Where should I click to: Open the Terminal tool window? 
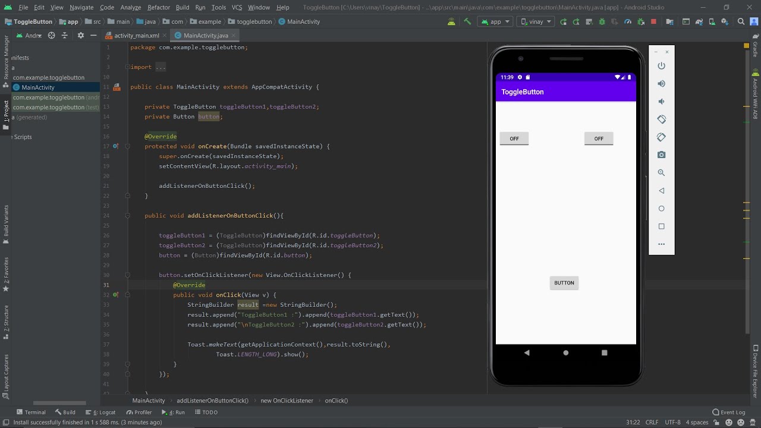click(32, 412)
